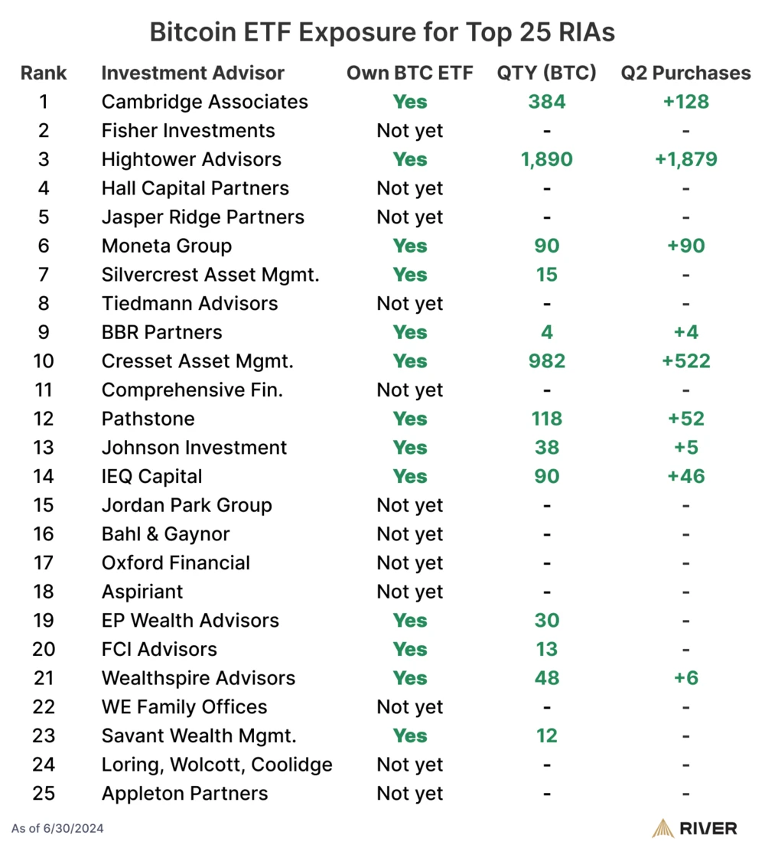
Task: Click the Investment Advisor column header
Action: click(x=193, y=73)
